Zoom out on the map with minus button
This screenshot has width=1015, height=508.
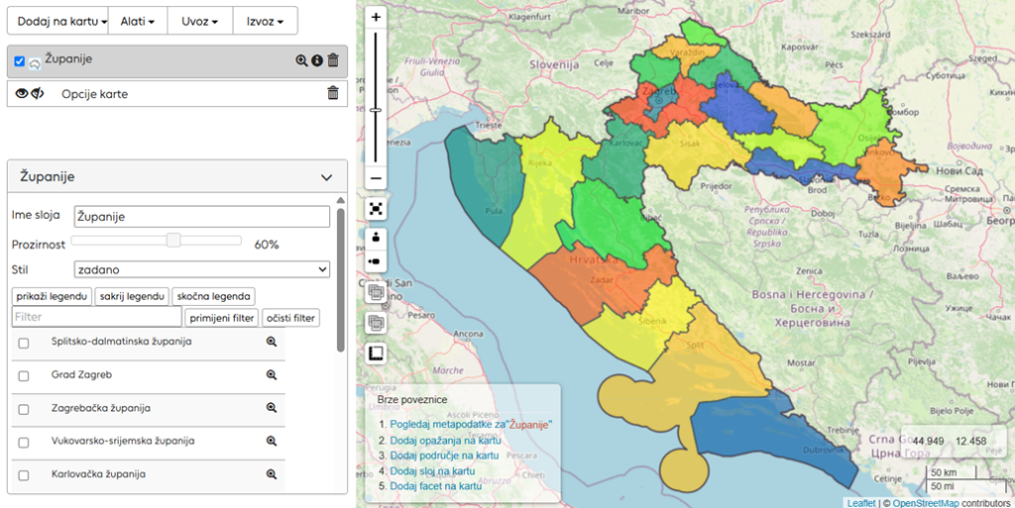[376, 179]
